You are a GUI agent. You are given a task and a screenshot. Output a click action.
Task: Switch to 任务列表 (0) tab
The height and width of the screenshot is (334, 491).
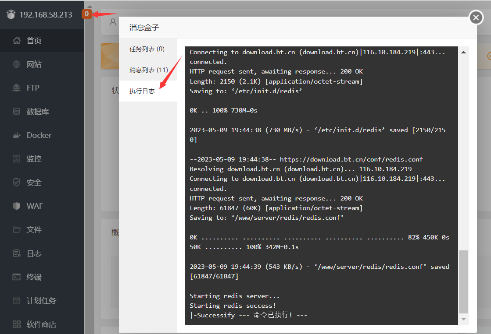click(x=148, y=49)
